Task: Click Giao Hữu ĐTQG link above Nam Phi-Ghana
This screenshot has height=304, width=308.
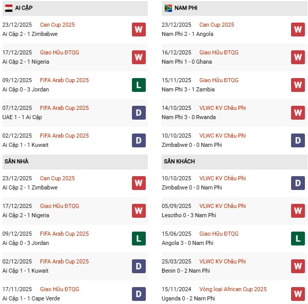Action: coord(219,52)
